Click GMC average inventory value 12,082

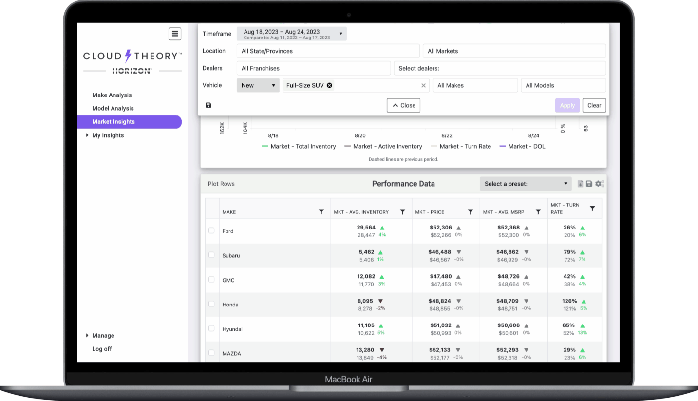tap(366, 276)
